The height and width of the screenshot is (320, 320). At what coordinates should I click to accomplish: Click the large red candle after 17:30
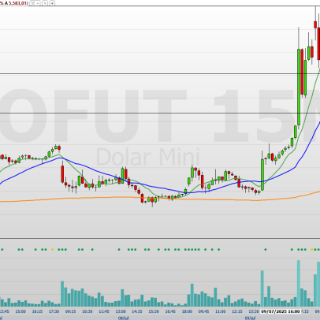tap(62, 174)
